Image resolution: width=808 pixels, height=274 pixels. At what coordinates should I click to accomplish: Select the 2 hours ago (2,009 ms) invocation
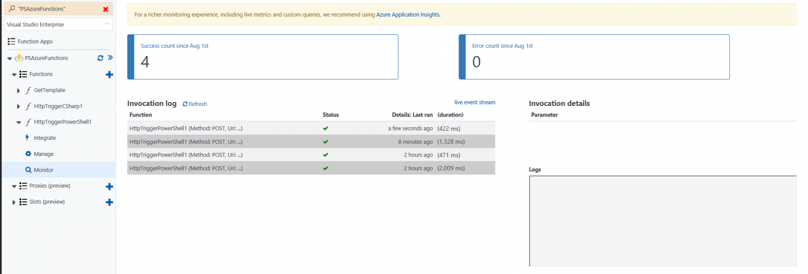click(311, 168)
